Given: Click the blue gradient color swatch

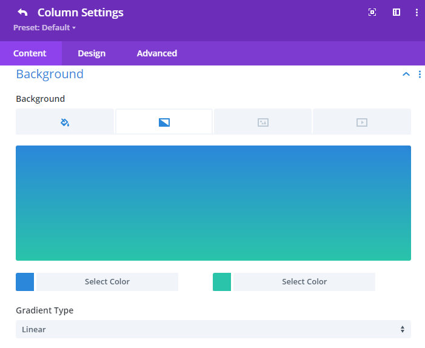Looking at the screenshot, I should 25,282.
